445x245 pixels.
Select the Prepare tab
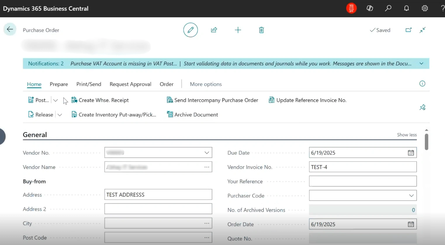59,84
